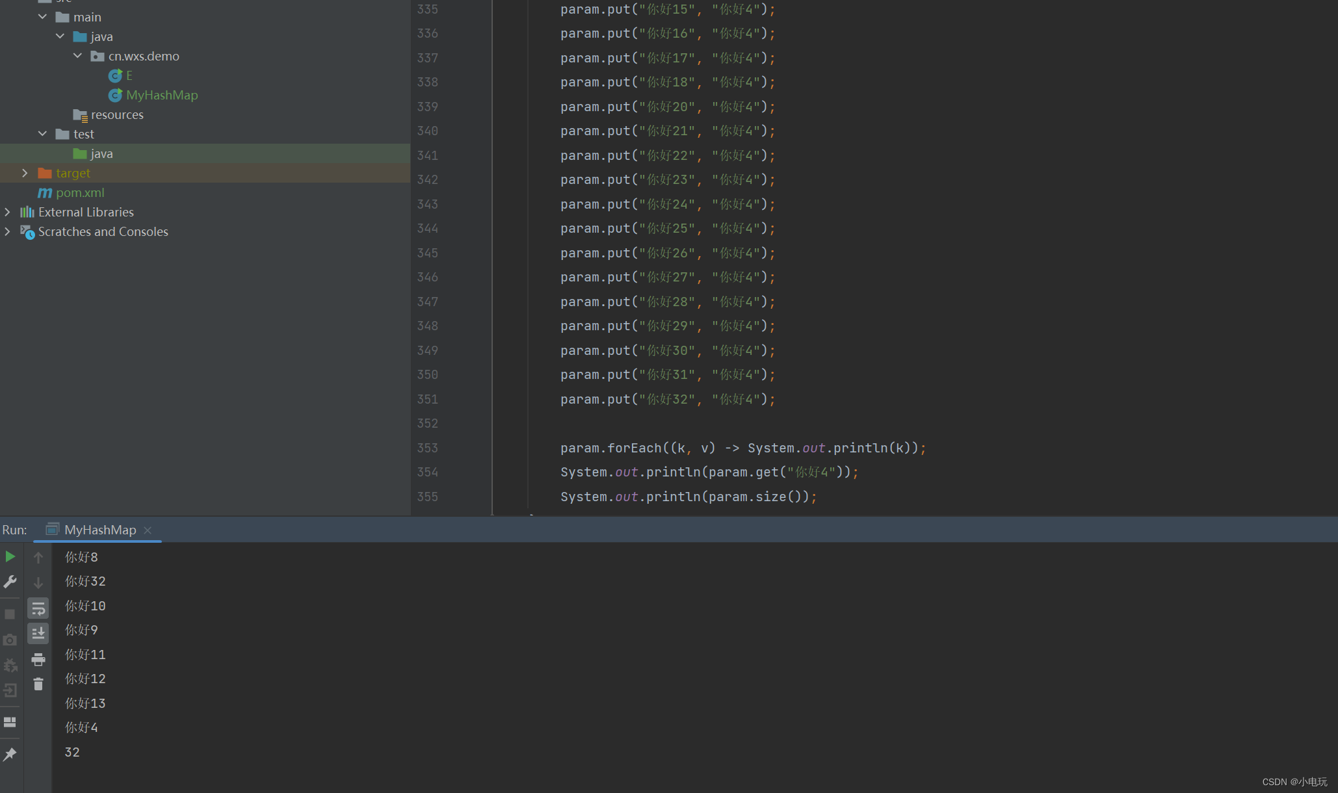The height and width of the screenshot is (793, 1338).
Task: Click console output 你好13
Action: click(x=85, y=703)
